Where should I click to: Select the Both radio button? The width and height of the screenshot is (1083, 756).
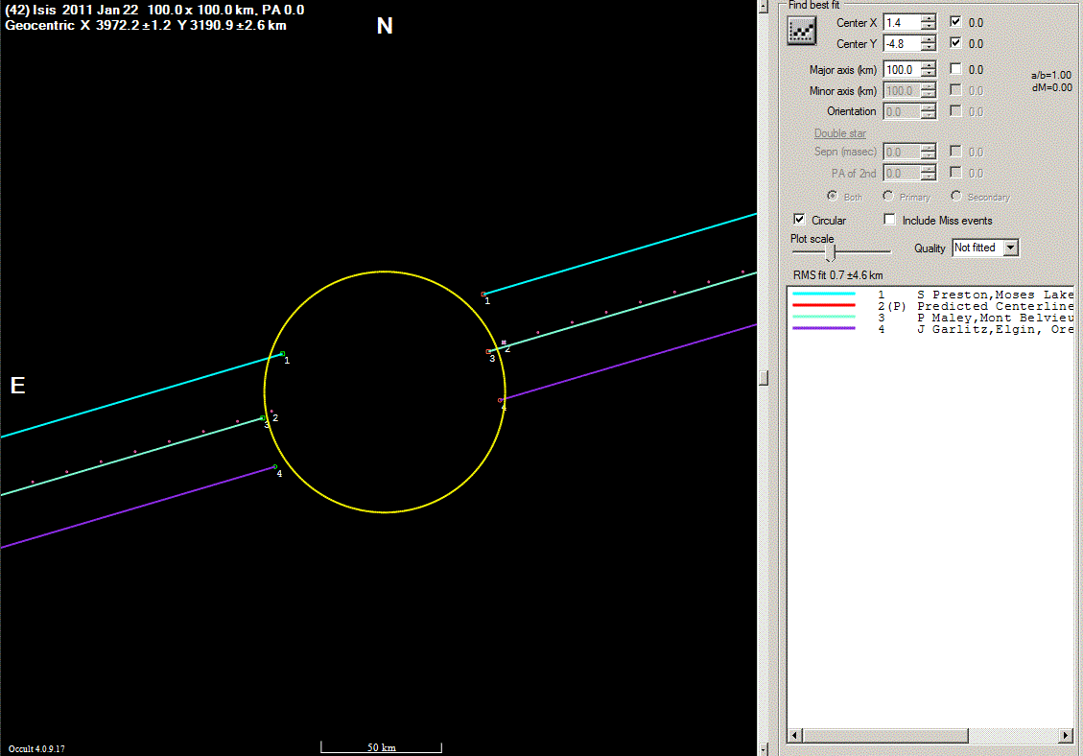point(833,197)
